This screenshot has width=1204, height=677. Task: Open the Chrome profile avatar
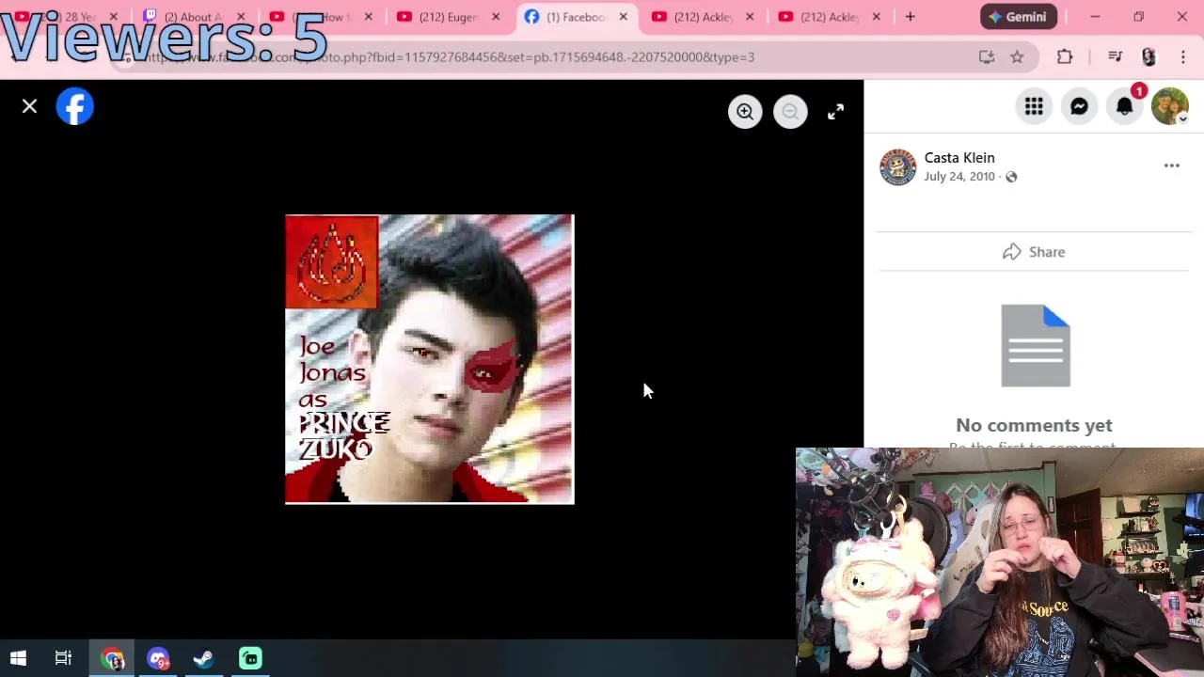[x=1149, y=57]
